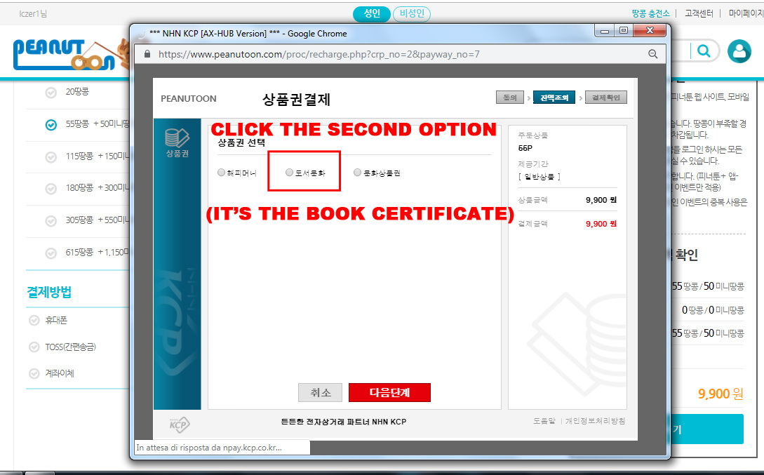Click the site search magnifier icon

pos(704,51)
